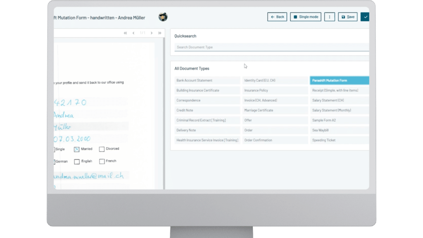Tick the French language checkbox
Image resolution: width=423 pixels, height=238 pixels.
[102, 162]
